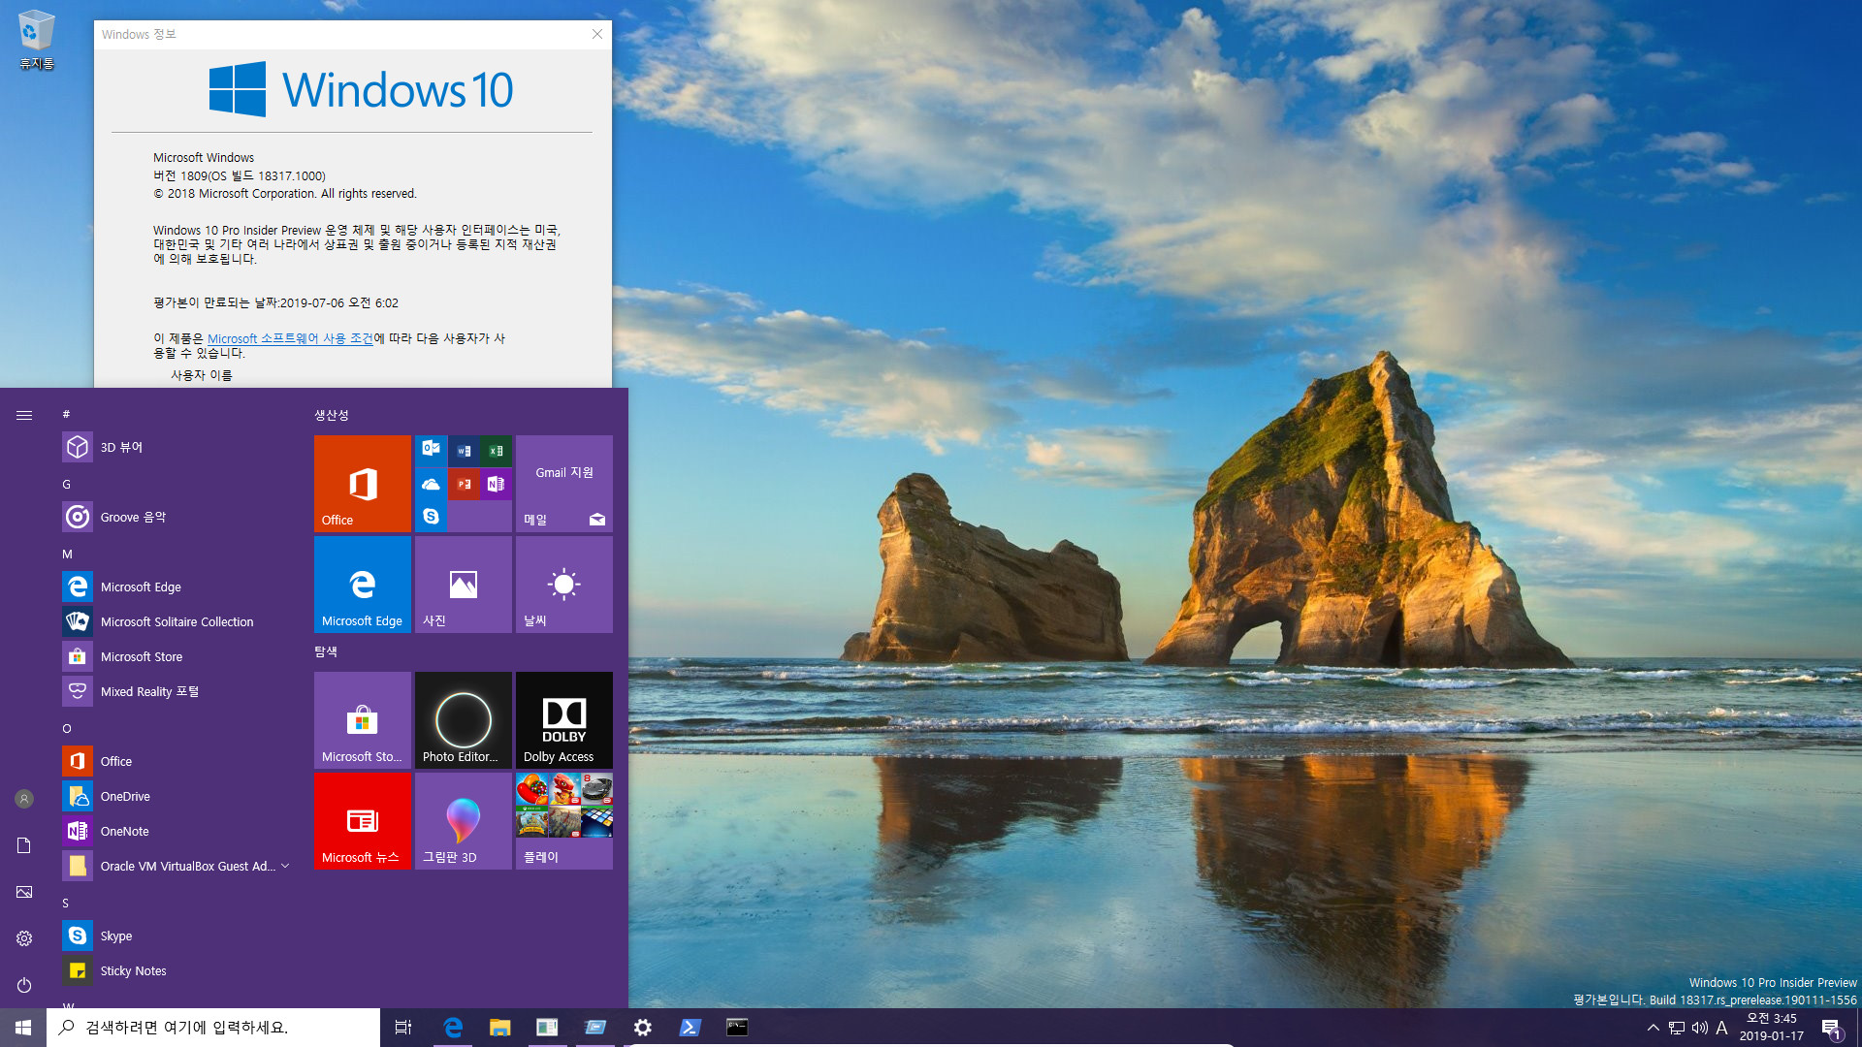Image resolution: width=1862 pixels, height=1047 pixels.
Task: Open the OneDrive icon in the tile folder
Action: [432, 484]
